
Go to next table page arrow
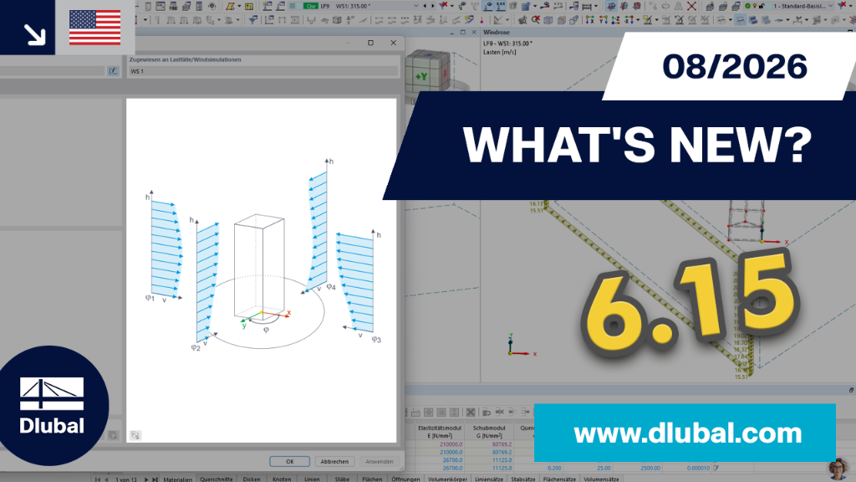[146, 479]
